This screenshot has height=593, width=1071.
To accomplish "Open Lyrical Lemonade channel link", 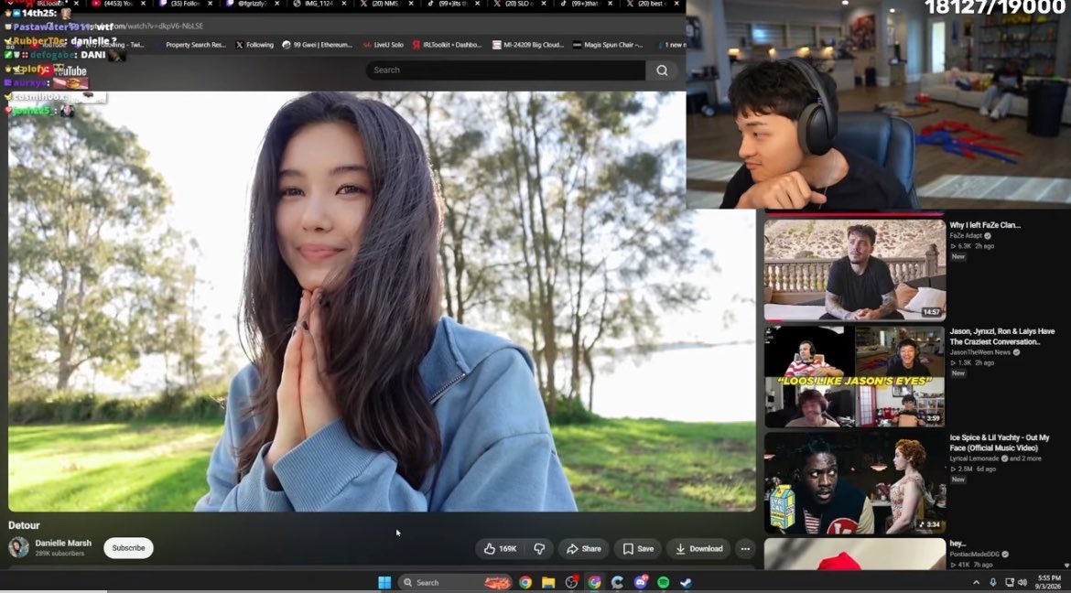I will tap(975, 458).
